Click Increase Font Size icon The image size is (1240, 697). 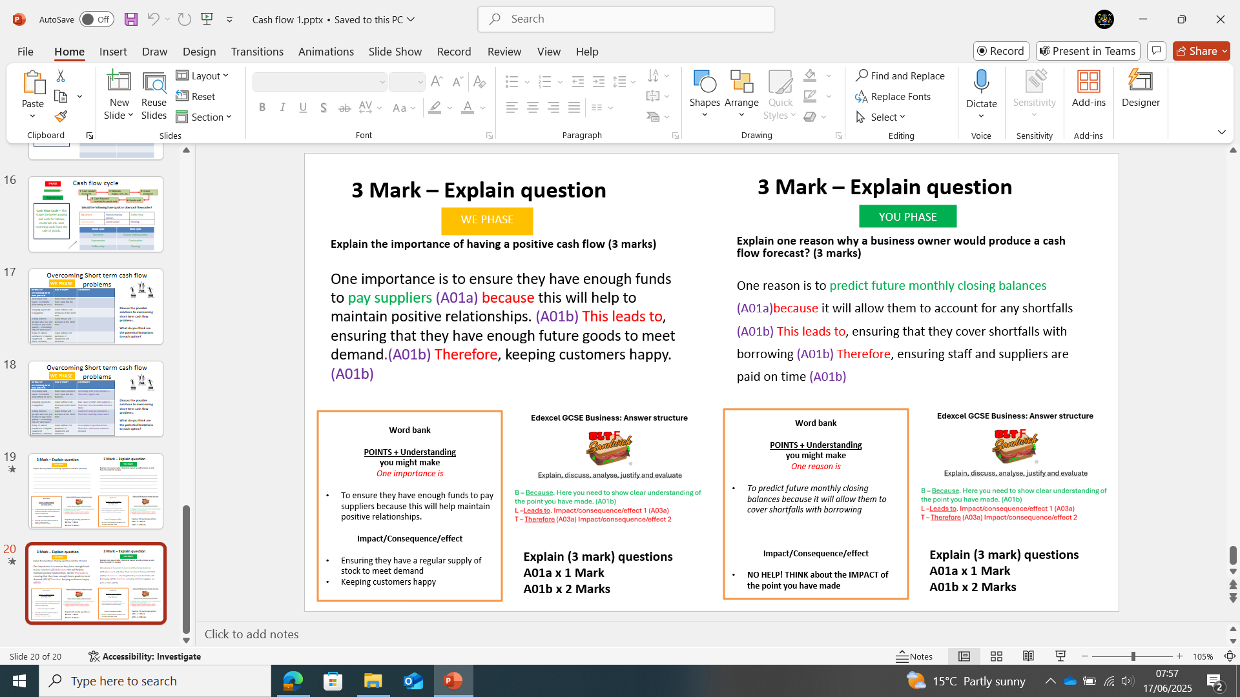(x=437, y=81)
